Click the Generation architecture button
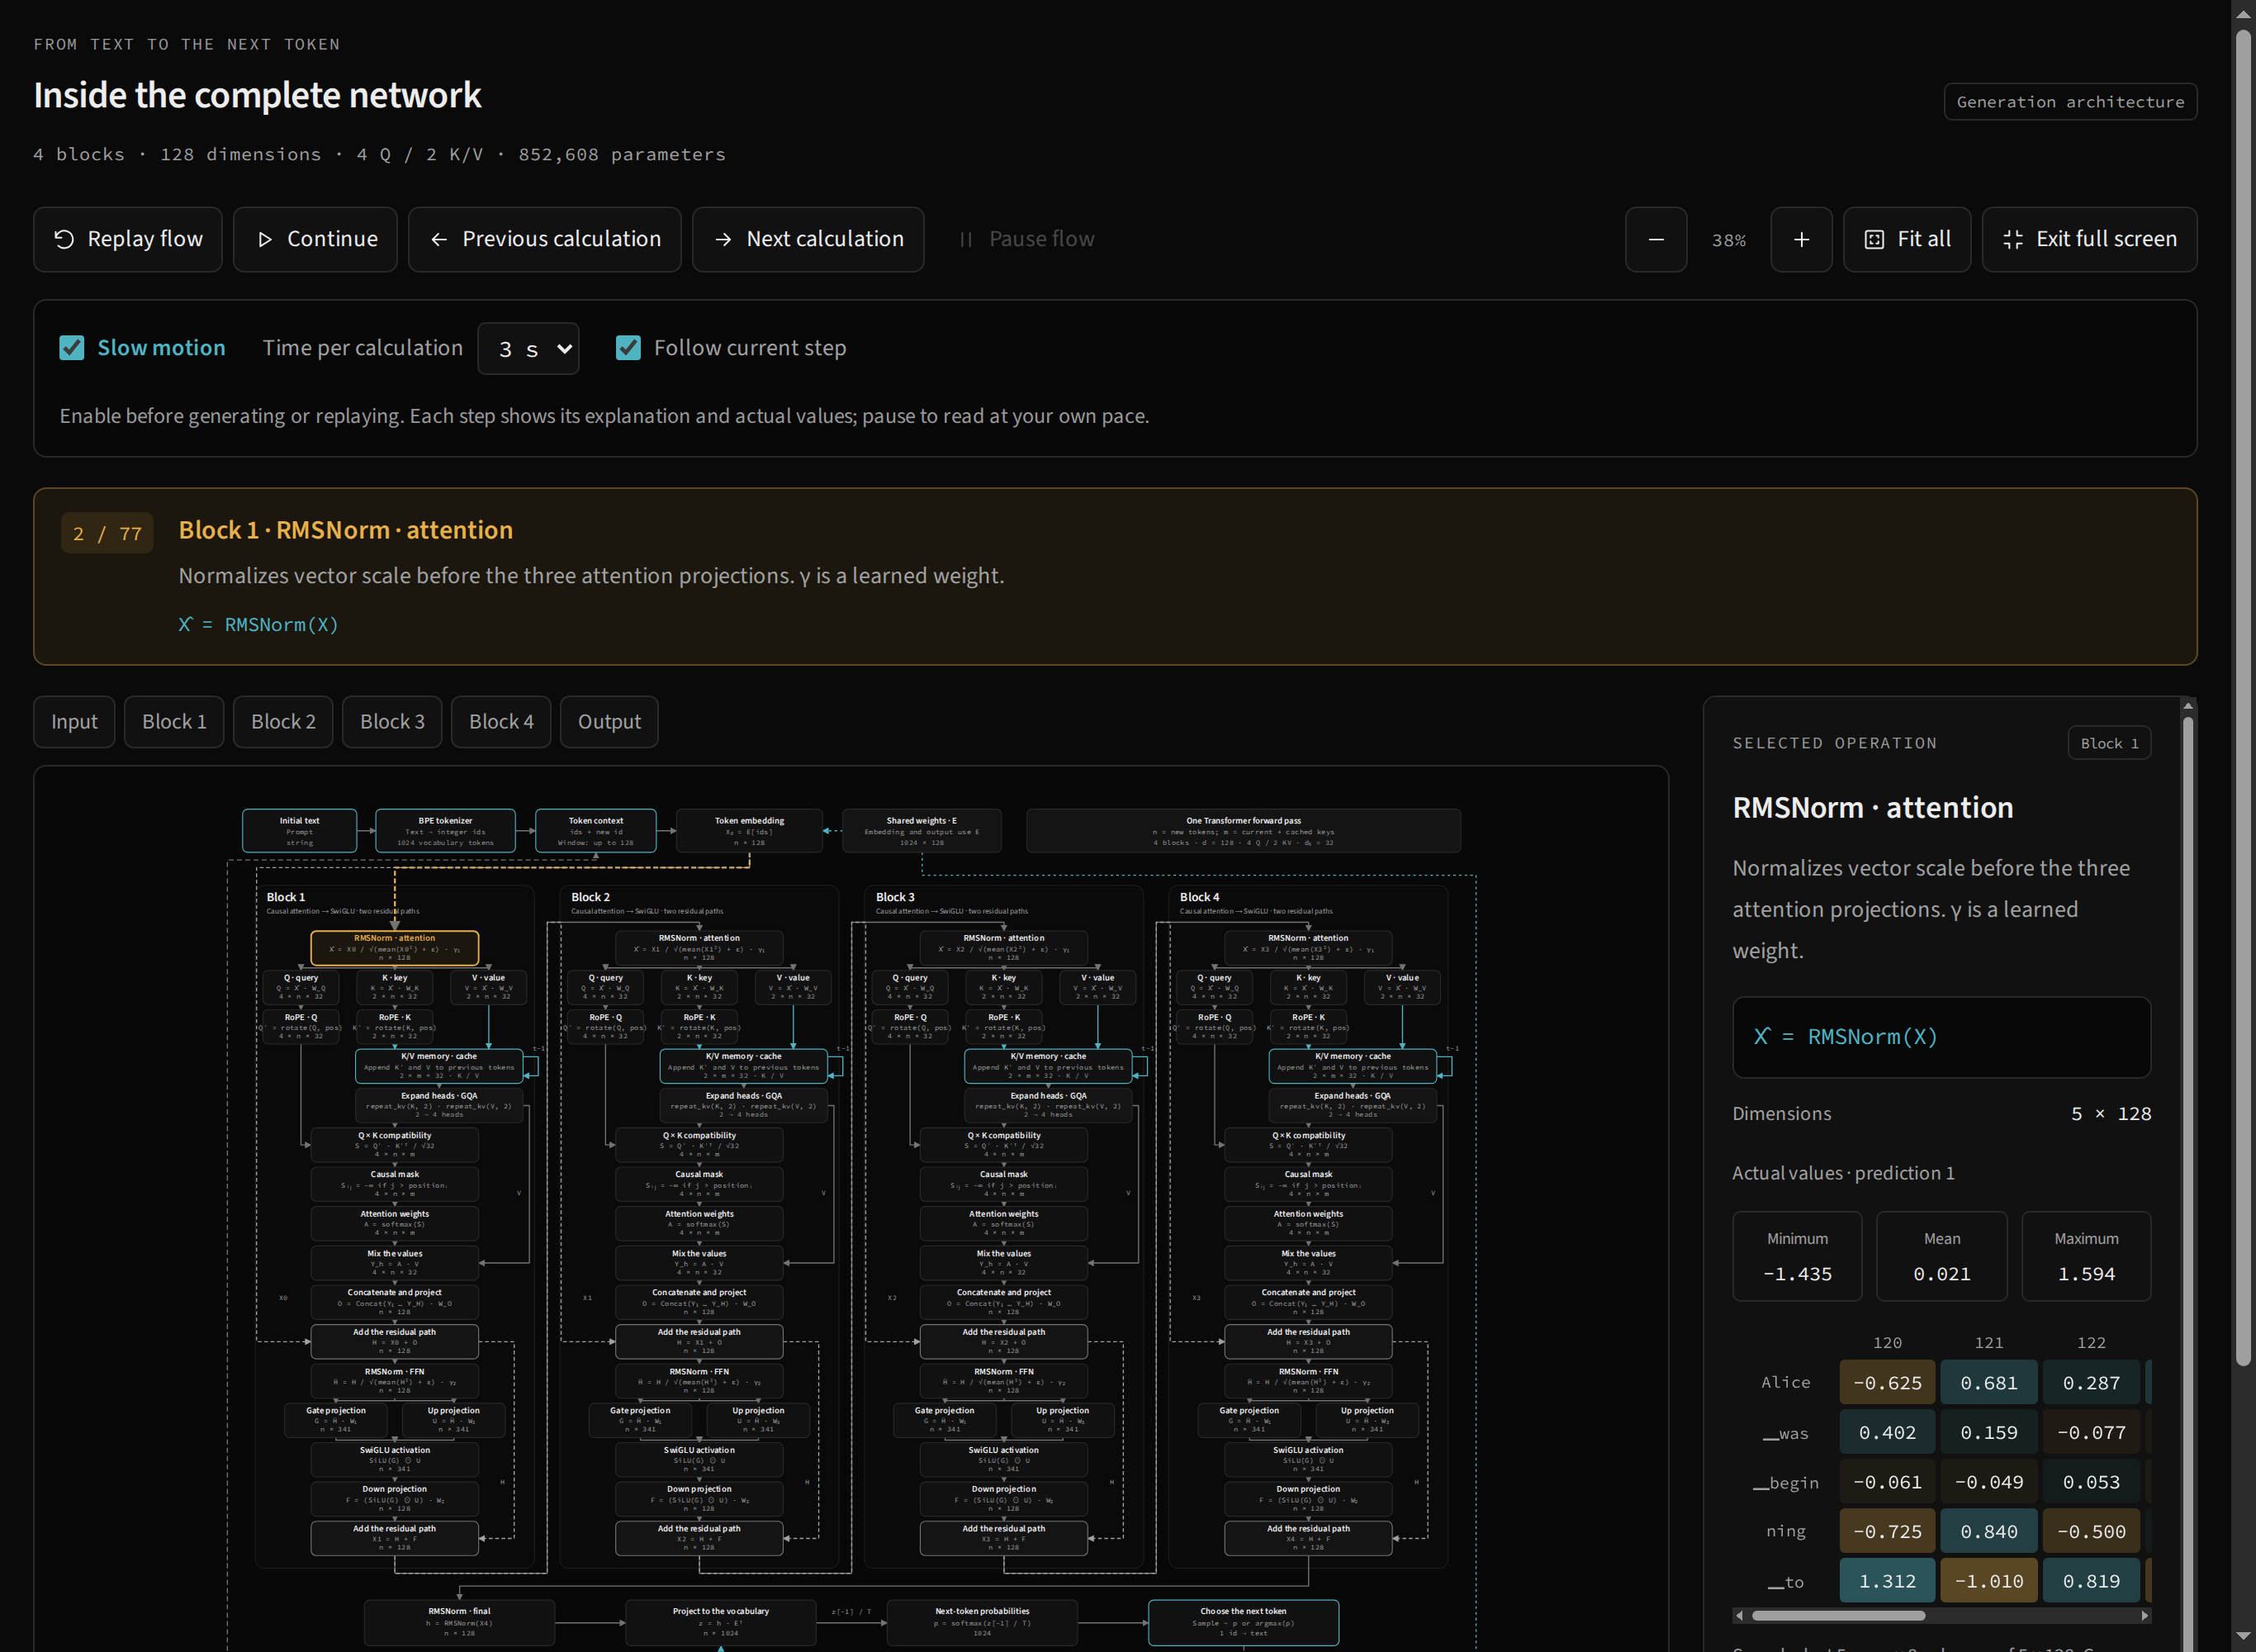The image size is (2256, 1652). pos(2070,101)
